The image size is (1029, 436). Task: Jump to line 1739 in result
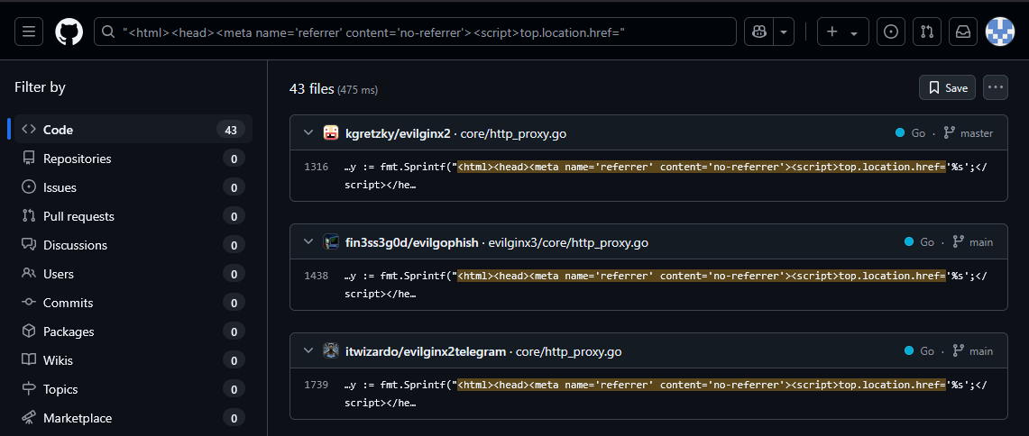coord(317,385)
